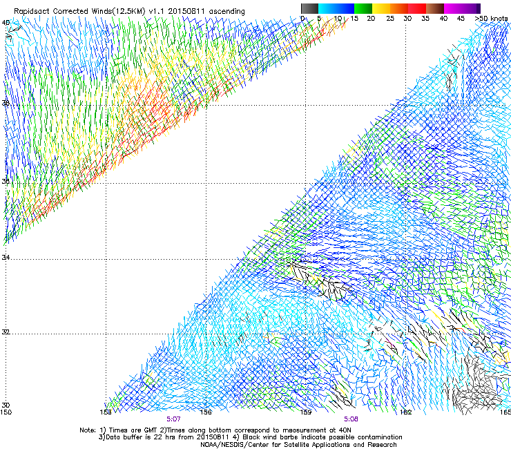Click longitude label 159 on bottom axis
Image resolution: width=511 pixels, height=449 pixels.
point(306,412)
